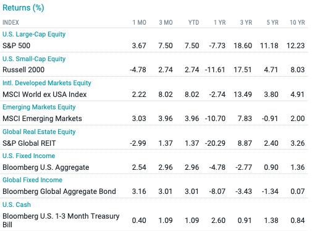
Task: Select the S&P 500 row label
Action: (x=16, y=46)
